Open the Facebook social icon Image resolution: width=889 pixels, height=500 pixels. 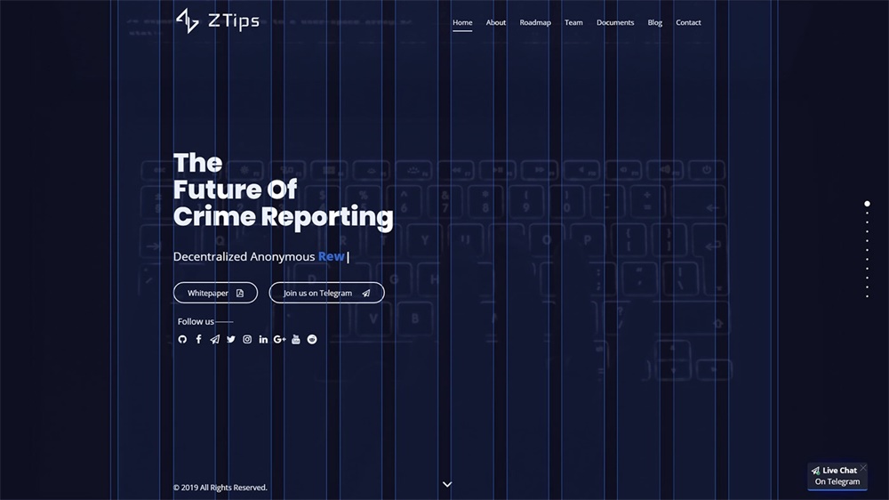tap(198, 339)
